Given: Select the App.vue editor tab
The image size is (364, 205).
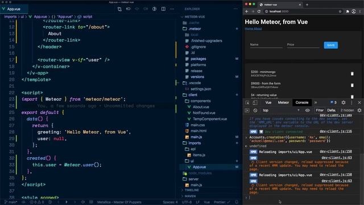Looking at the screenshot, I should (14, 9).
